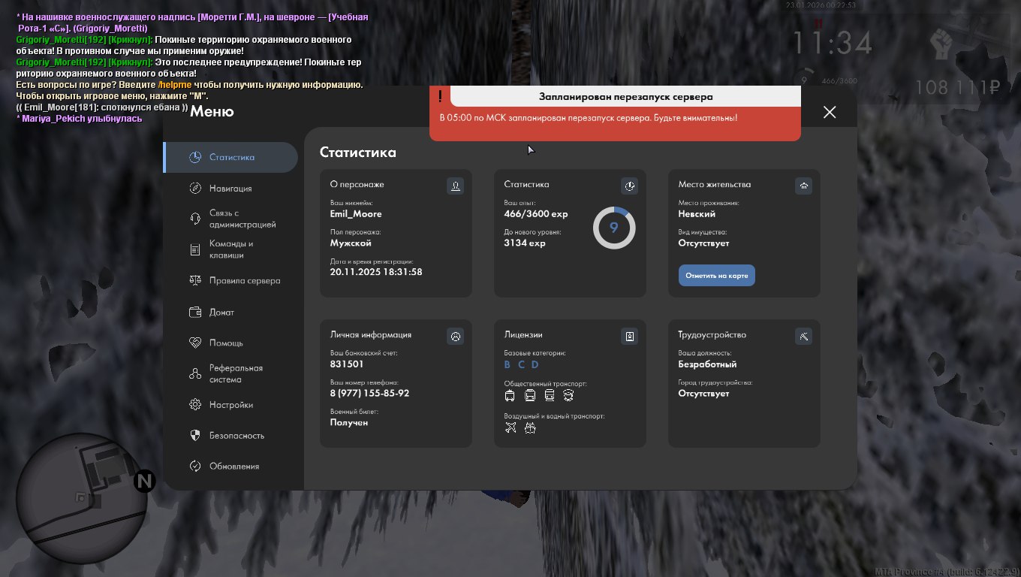Click the residence value Невский
Viewport: 1021px width, 577px height.
[697, 214]
